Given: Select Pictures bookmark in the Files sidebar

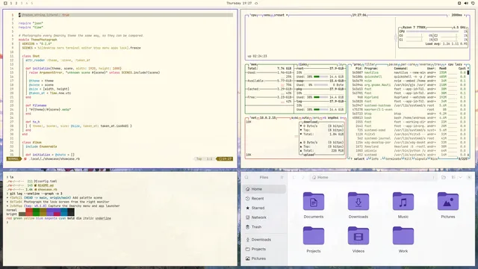Looking at the screenshot, I should (264, 259).
